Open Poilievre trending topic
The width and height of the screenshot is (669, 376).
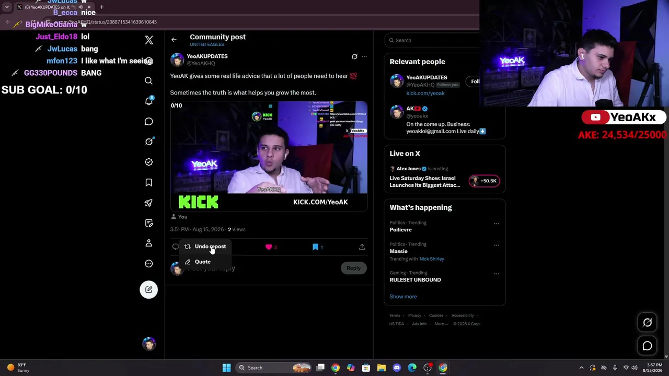coord(400,230)
